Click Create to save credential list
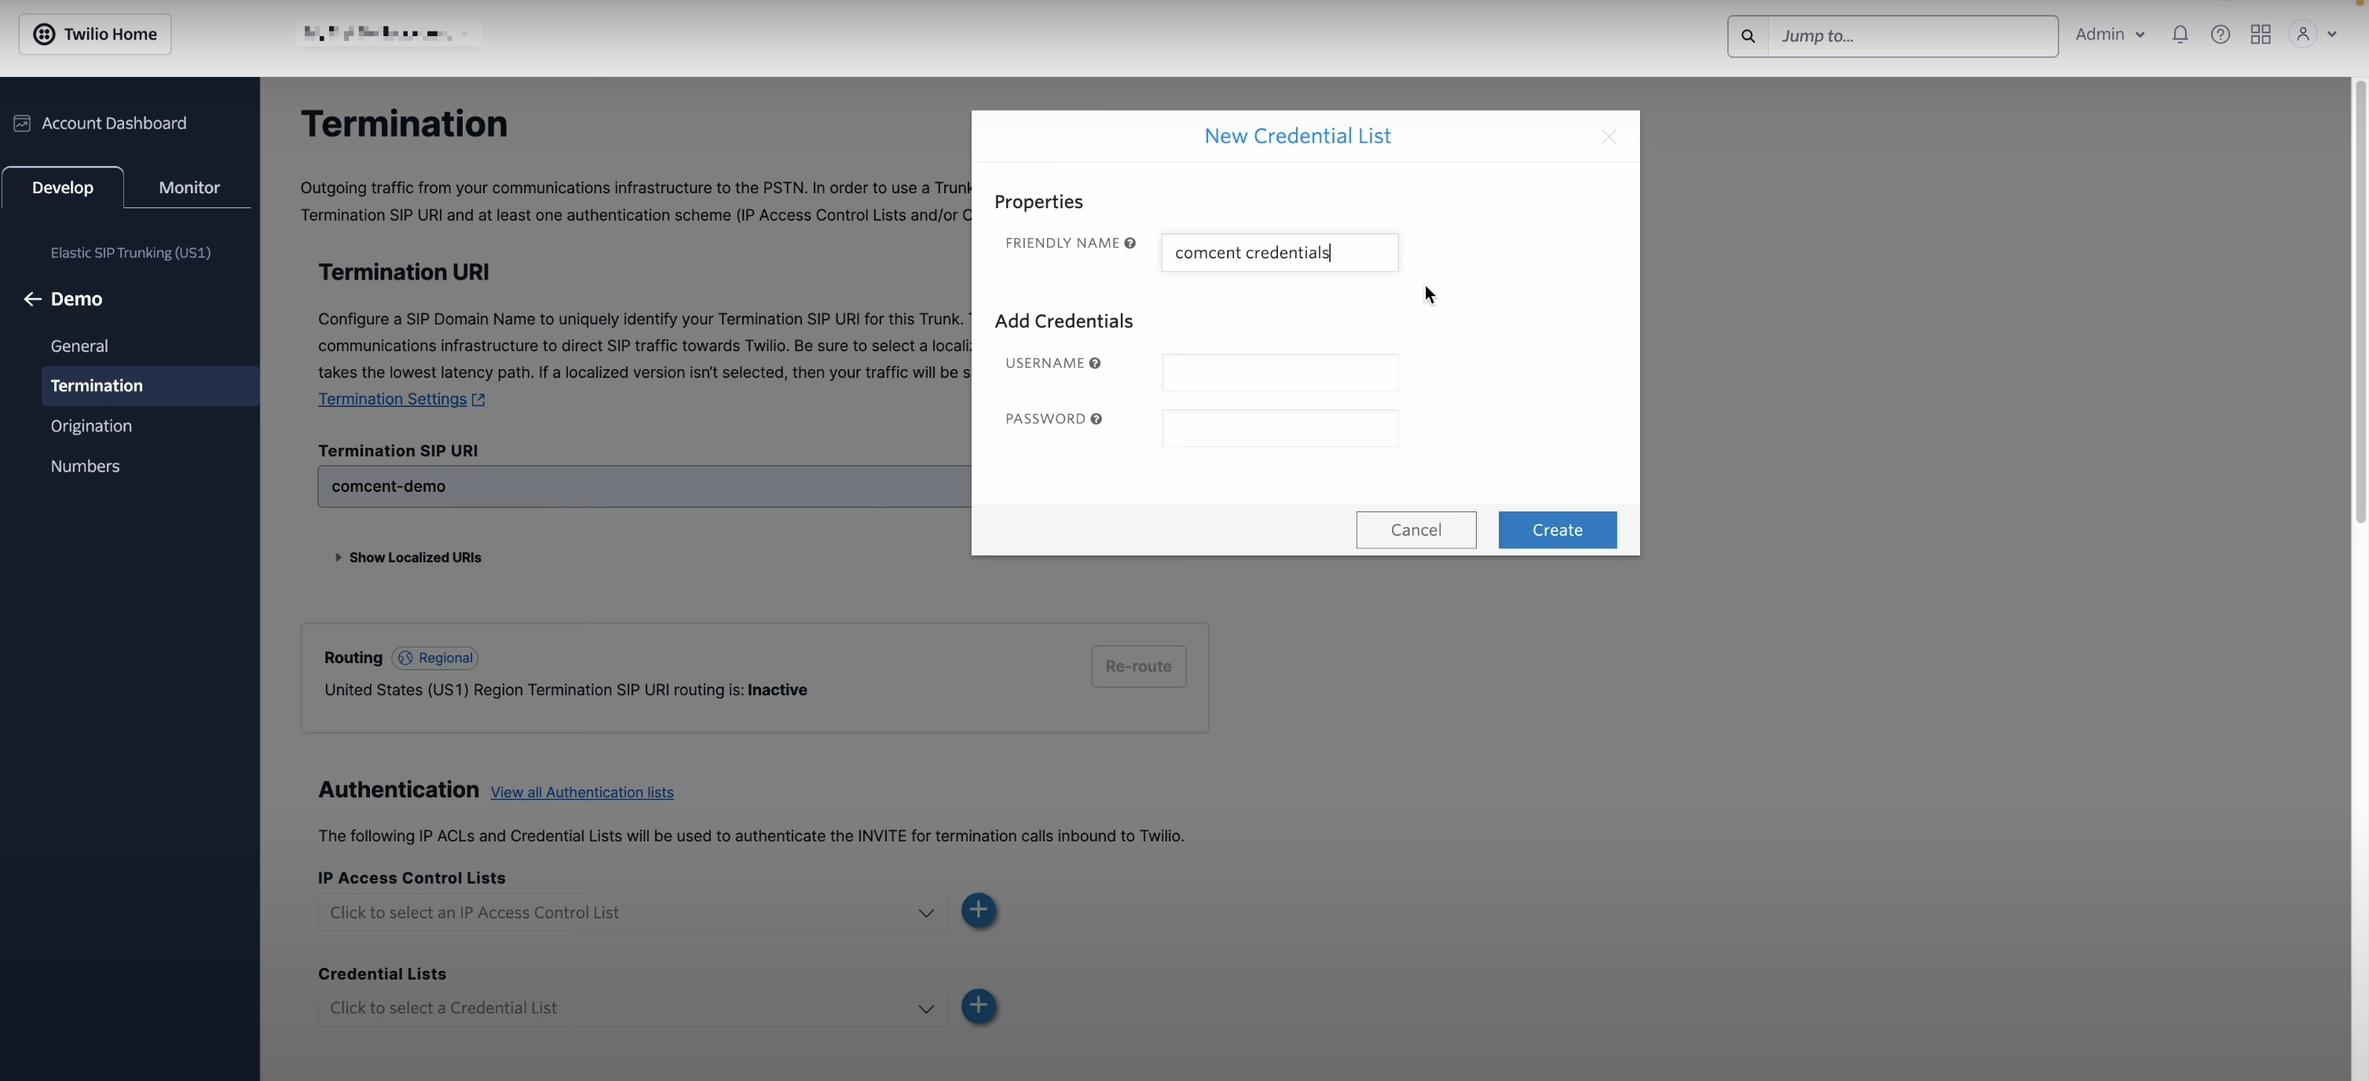The height and width of the screenshot is (1081, 2369). [x=1557, y=530]
